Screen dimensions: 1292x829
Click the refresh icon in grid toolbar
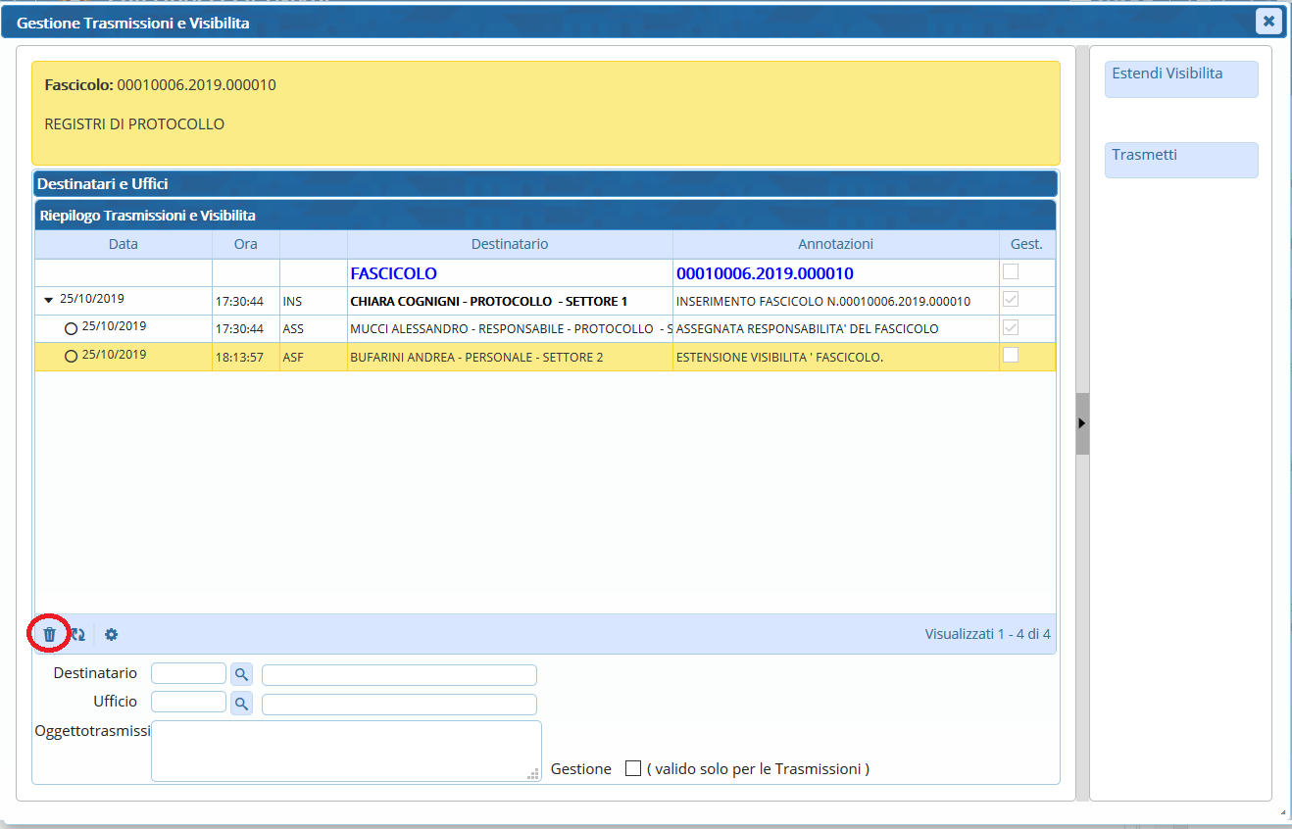click(x=78, y=634)
